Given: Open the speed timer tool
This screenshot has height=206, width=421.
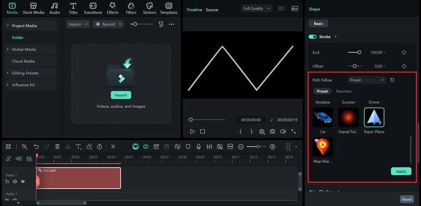Looking at the screenshot, I should (x=99, y=147).
